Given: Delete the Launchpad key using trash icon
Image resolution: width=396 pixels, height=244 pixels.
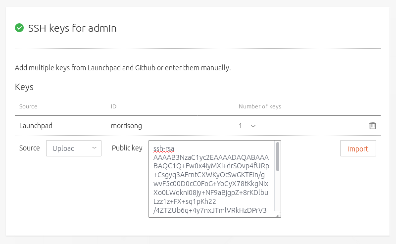Looking at the screenshot, I should (373, 126).
